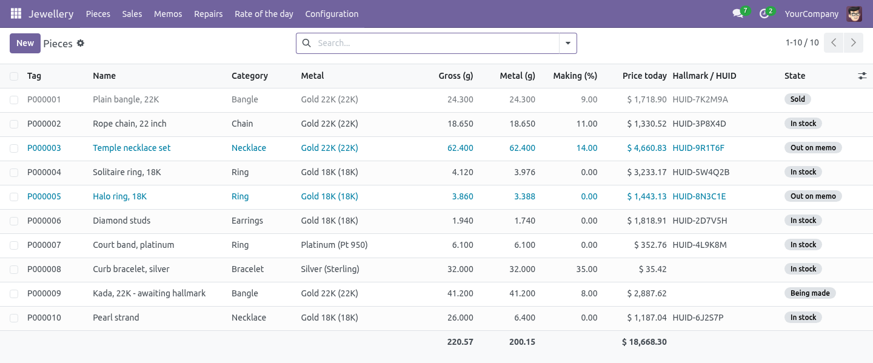Open the Memos menu
The height and width of the screenshot is (363, 873).
(x=168, y=13)
